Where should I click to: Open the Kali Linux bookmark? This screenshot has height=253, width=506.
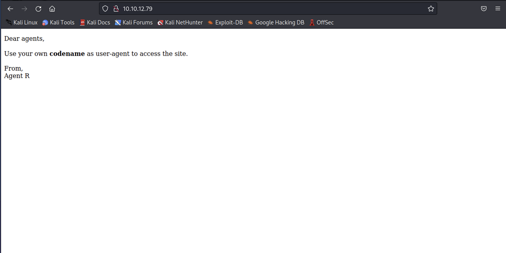(21, 22)
